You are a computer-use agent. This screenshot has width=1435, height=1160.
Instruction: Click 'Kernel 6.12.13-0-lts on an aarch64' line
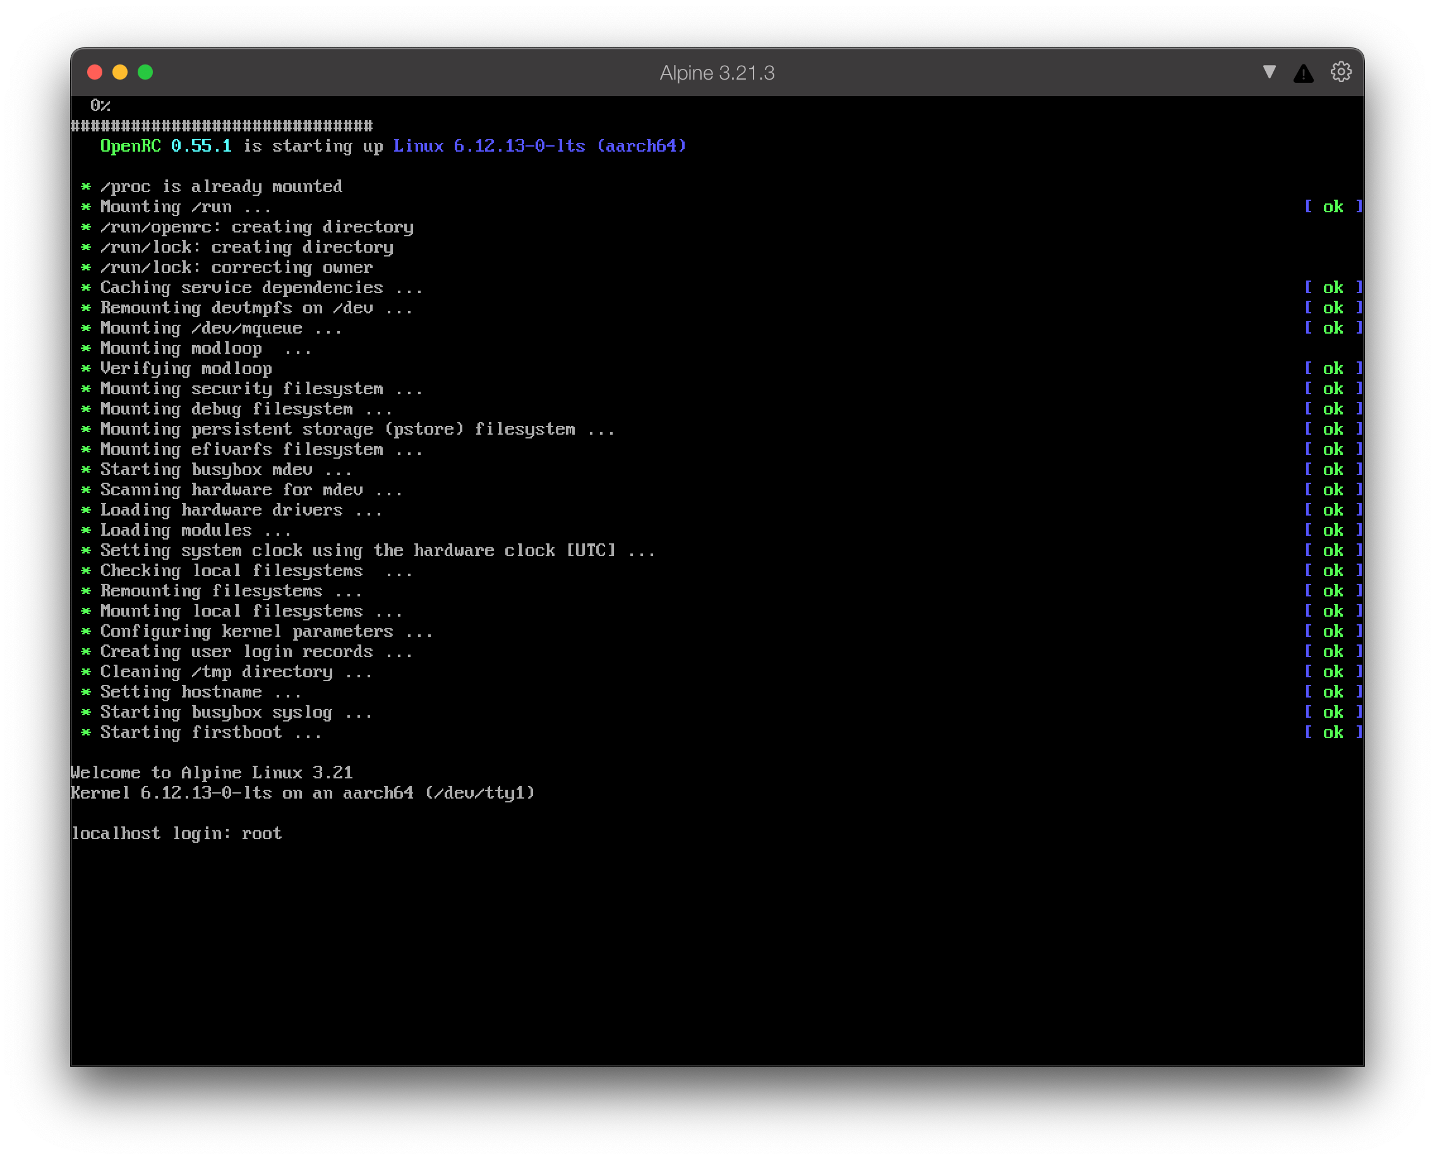pyautogui.click(x=303, y=793)
